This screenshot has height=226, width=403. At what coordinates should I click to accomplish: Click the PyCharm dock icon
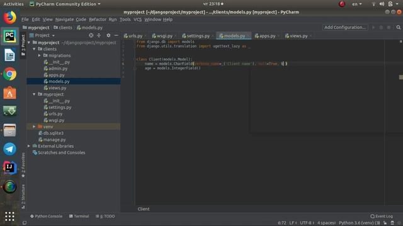point(10,36)
